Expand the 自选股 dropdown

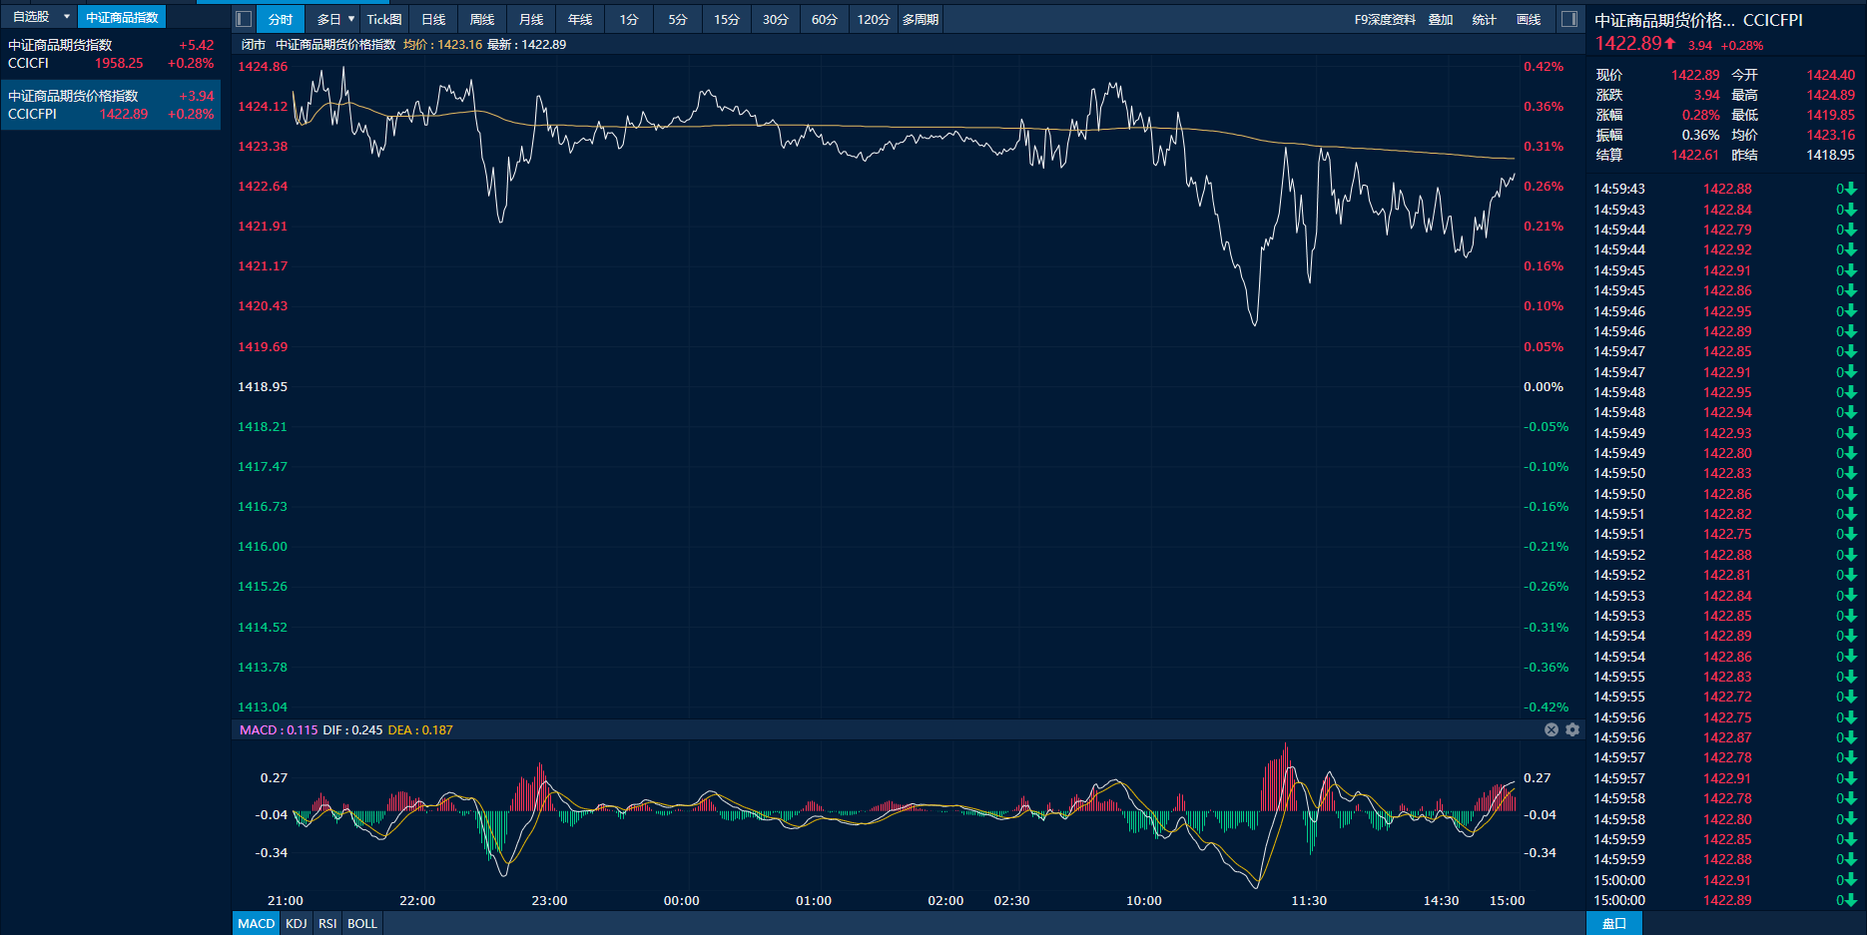pos(67,17)
